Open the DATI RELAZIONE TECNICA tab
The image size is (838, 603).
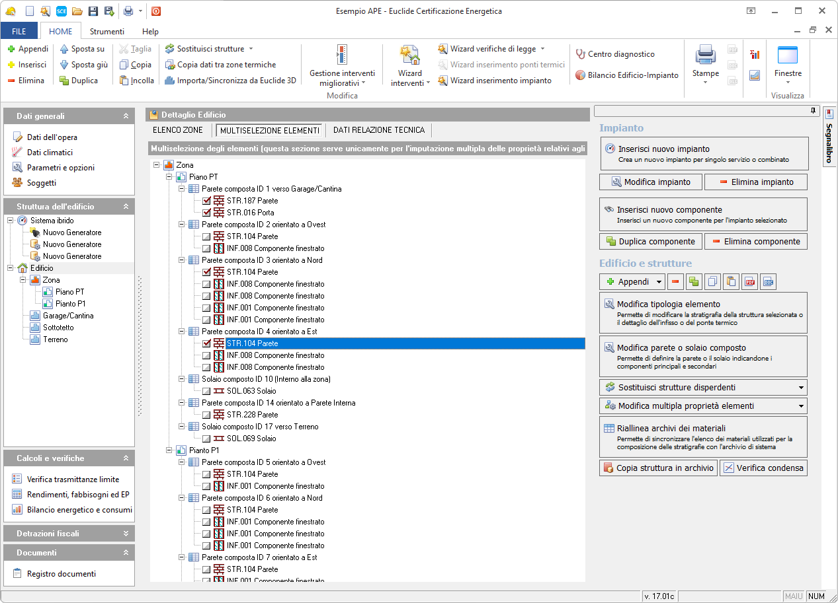[x=379, y=130]
